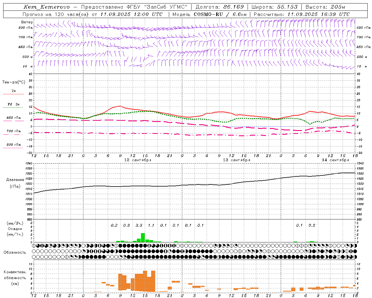This screenshot has height=298, width=372.
Task: Click the Осадки precipitation label
Action: [x=15, y=229]
